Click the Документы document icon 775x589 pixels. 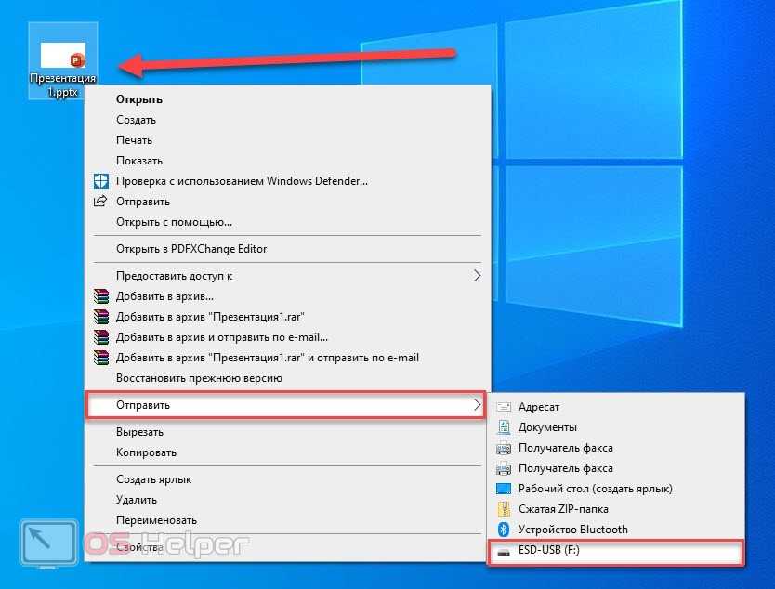coord(504,427)
